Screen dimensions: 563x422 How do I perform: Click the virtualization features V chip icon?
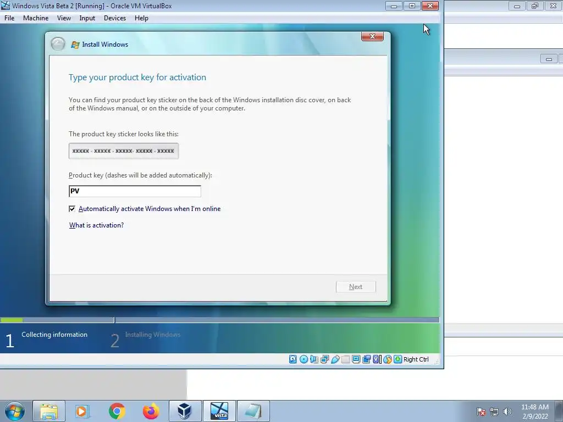(x=377, y=359)
